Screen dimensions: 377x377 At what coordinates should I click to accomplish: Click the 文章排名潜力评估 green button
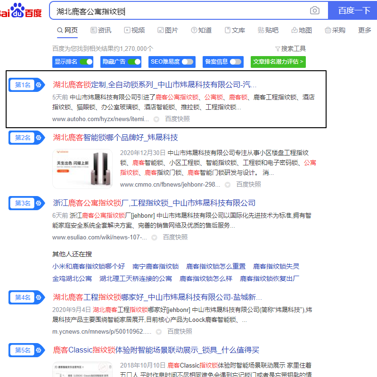pyautogui.click(x=278, y=62)
